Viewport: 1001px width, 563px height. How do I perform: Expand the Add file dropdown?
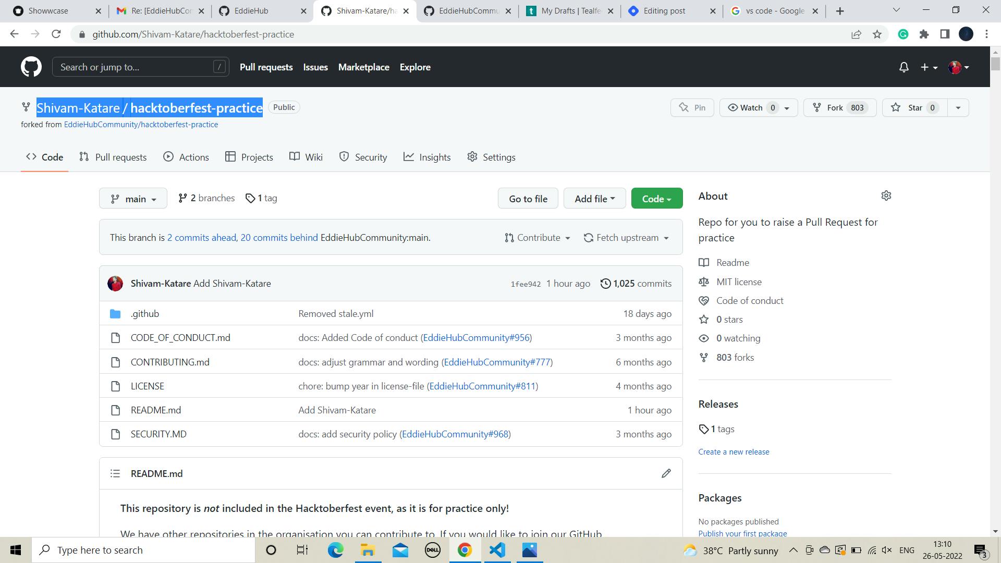[x=594, y=199]
